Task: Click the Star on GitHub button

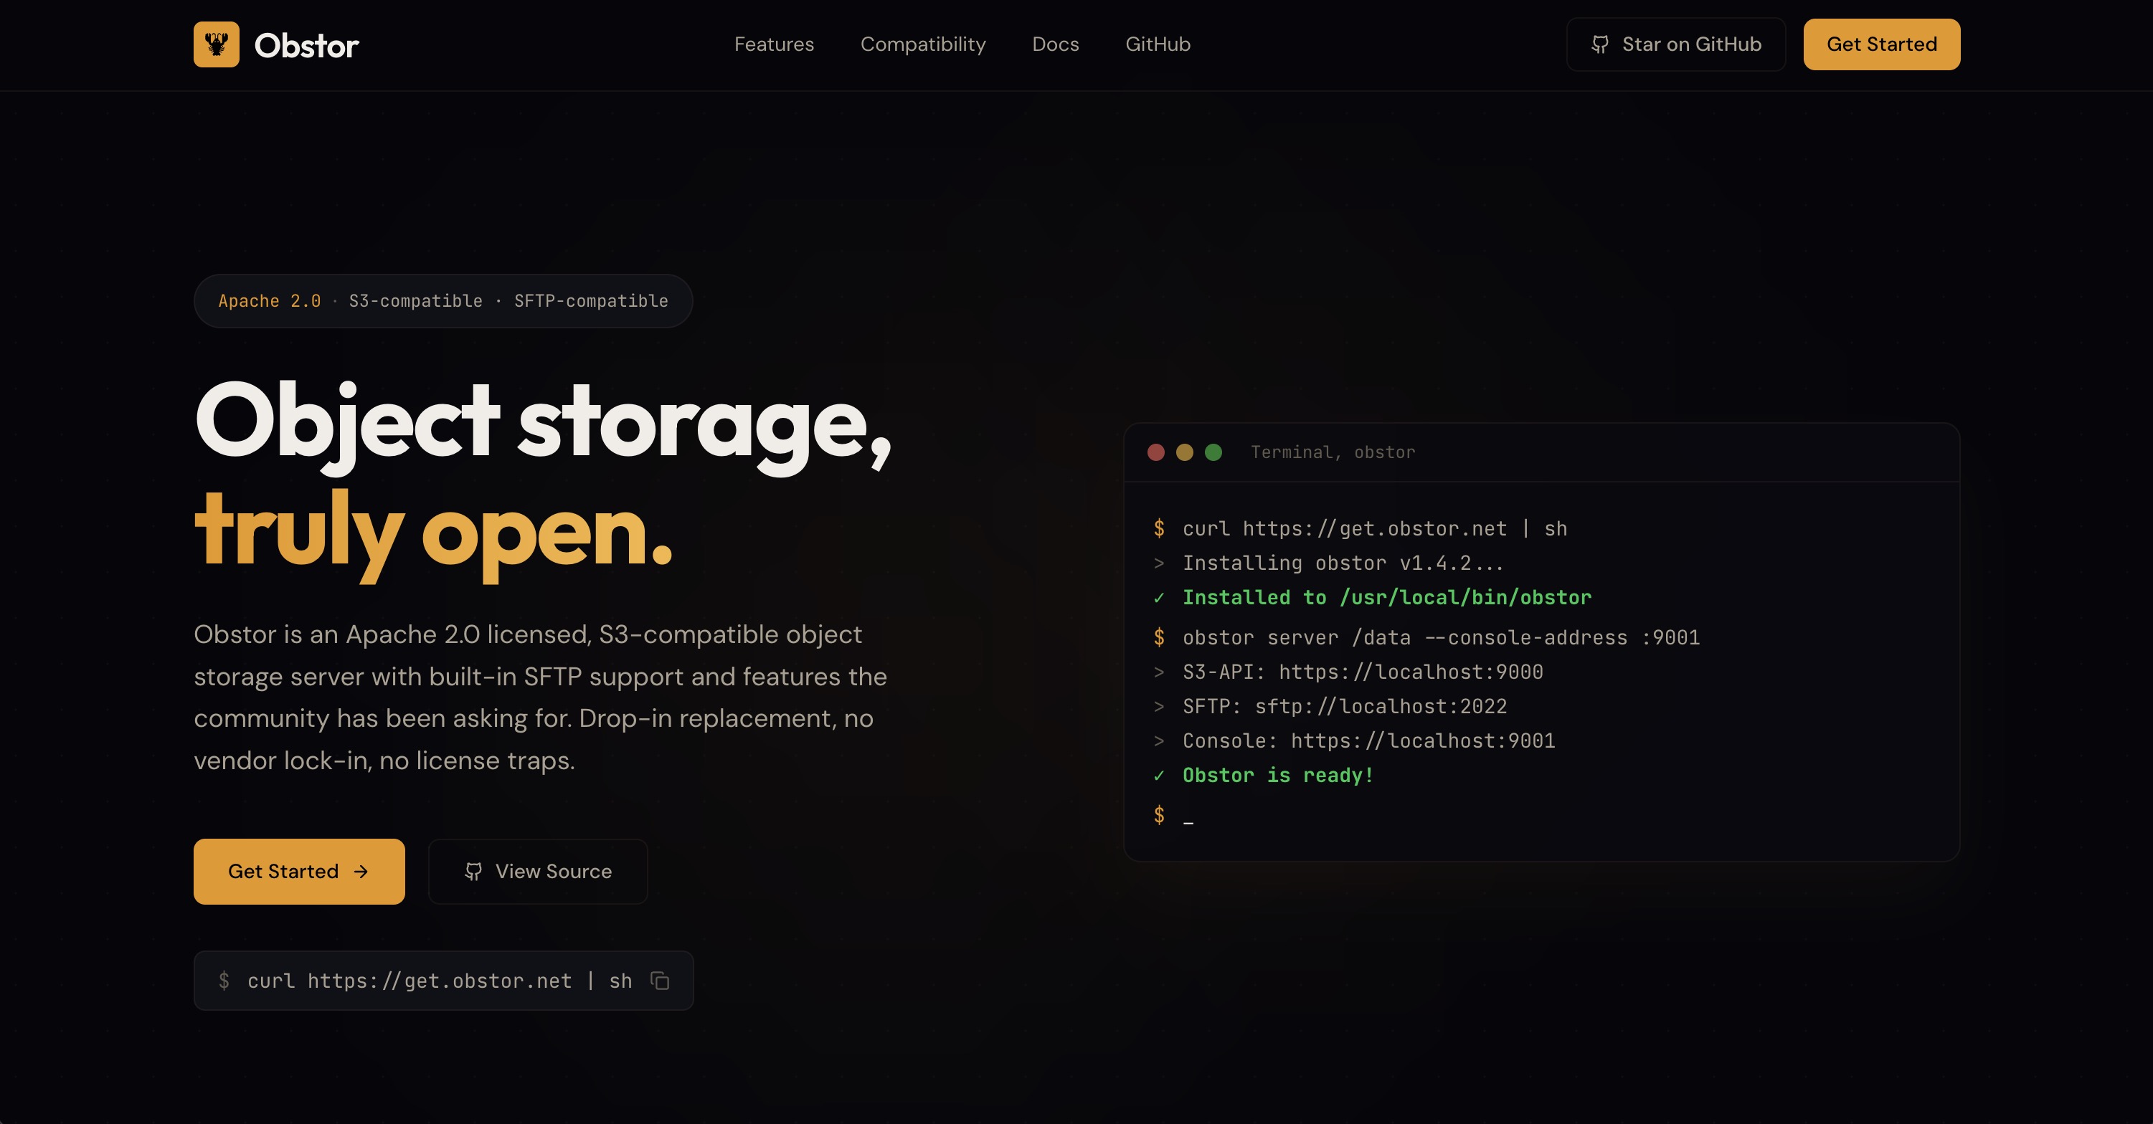Action: point(1676,44)
